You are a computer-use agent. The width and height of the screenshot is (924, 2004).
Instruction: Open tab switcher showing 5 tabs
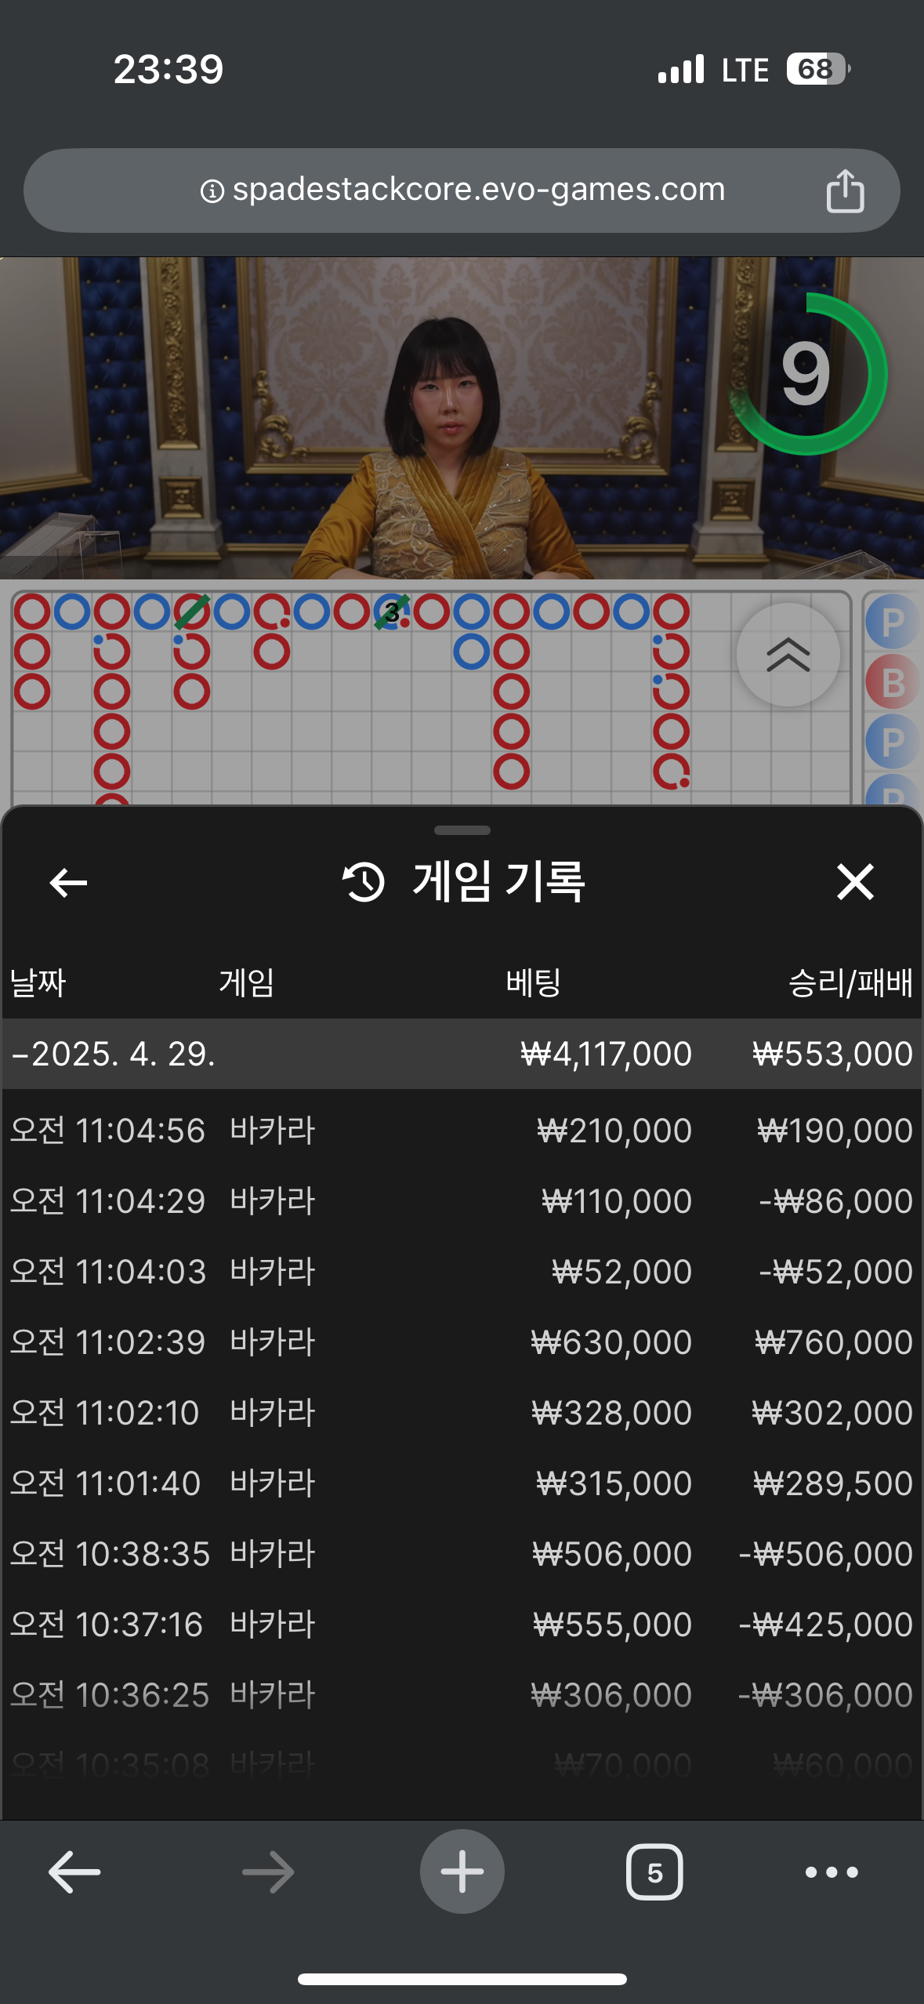[x=654, y=1872]
